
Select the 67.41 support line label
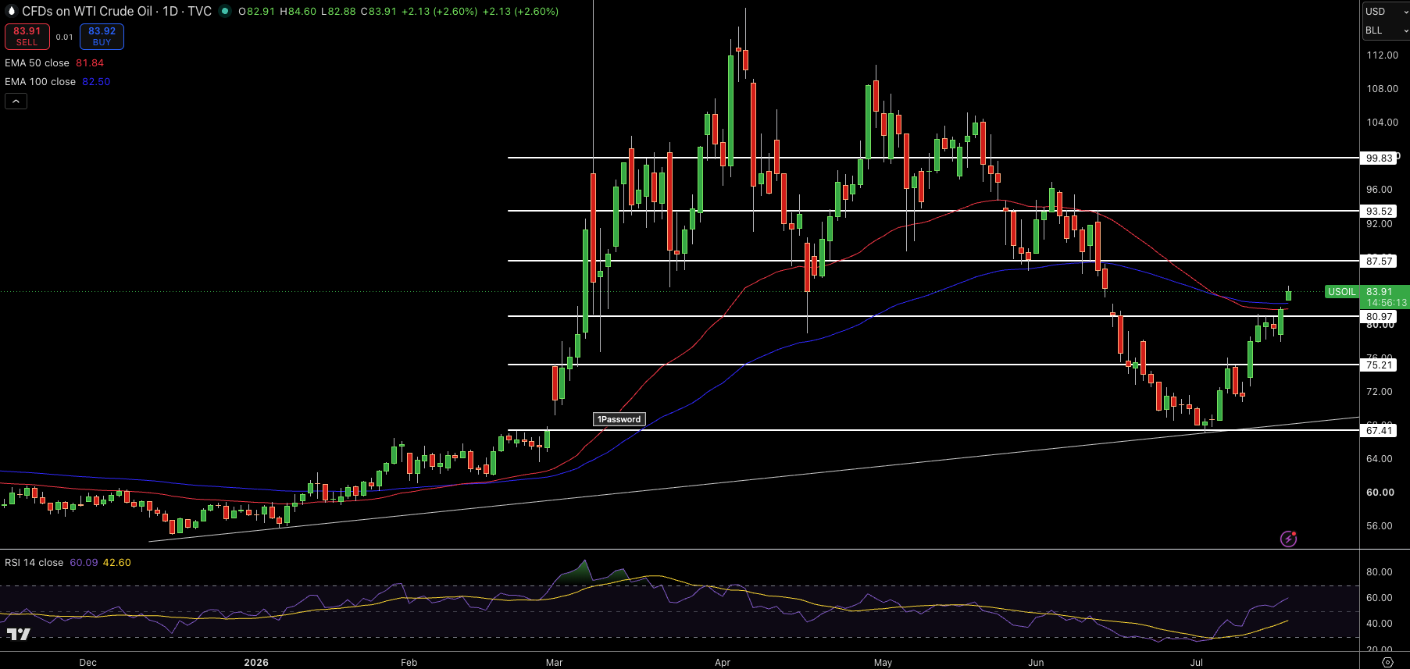click(1379, 430)
